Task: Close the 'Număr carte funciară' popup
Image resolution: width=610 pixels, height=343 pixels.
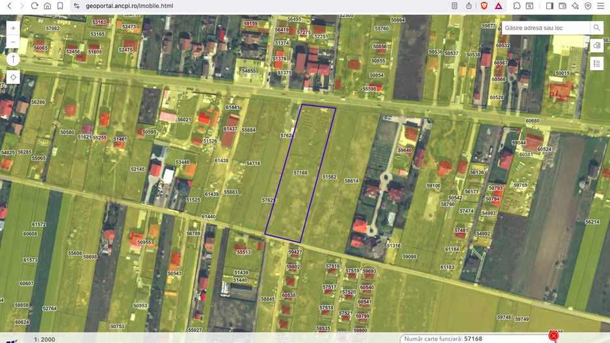Action: [x=553, y=336]
